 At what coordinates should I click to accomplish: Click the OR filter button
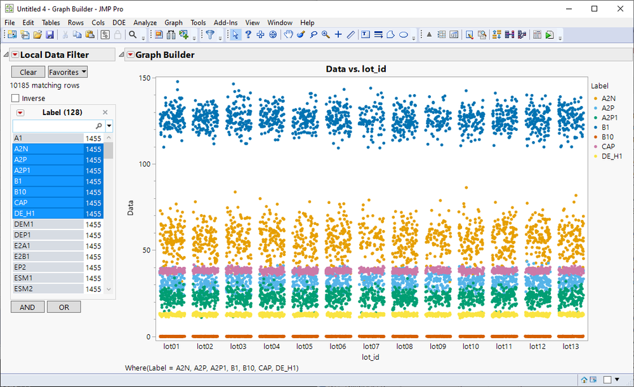64,307
